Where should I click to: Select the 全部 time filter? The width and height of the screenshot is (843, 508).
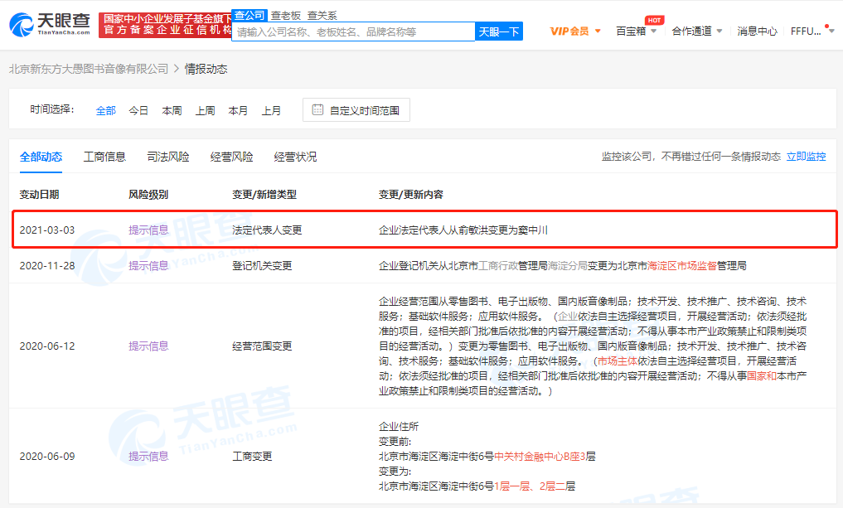click(x=106, y=110)
